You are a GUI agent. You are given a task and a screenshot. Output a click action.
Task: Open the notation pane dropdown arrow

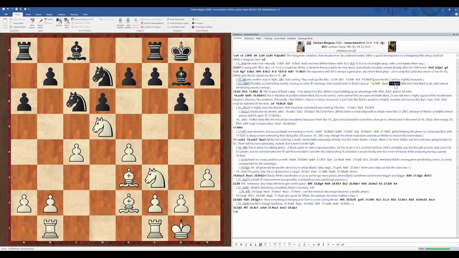coord(454,34)
